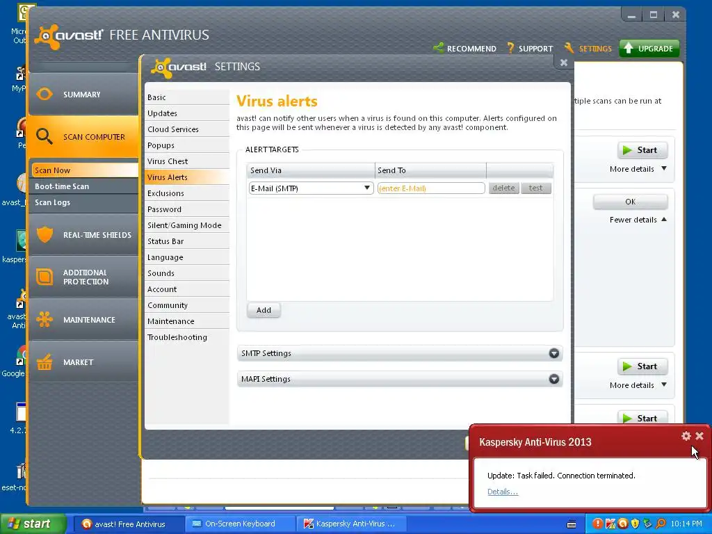
Task: Click the Upgrade arrow icon
Action: coord(629,48)
